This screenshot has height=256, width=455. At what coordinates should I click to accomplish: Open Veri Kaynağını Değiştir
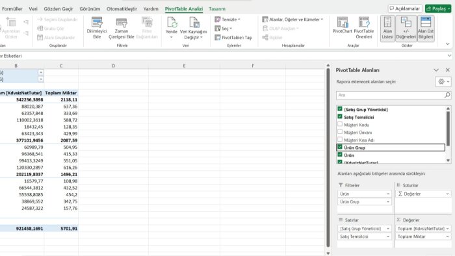[194, 28]
